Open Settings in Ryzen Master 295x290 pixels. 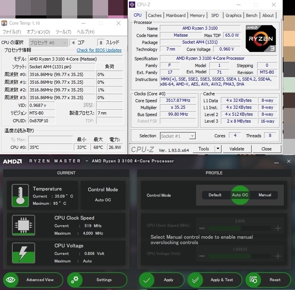[x=97, y=280]
